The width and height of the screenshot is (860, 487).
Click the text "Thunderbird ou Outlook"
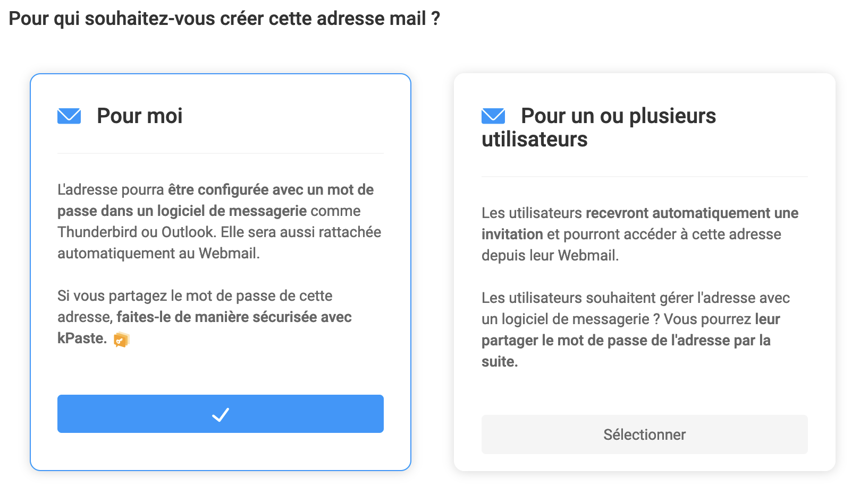135,232
